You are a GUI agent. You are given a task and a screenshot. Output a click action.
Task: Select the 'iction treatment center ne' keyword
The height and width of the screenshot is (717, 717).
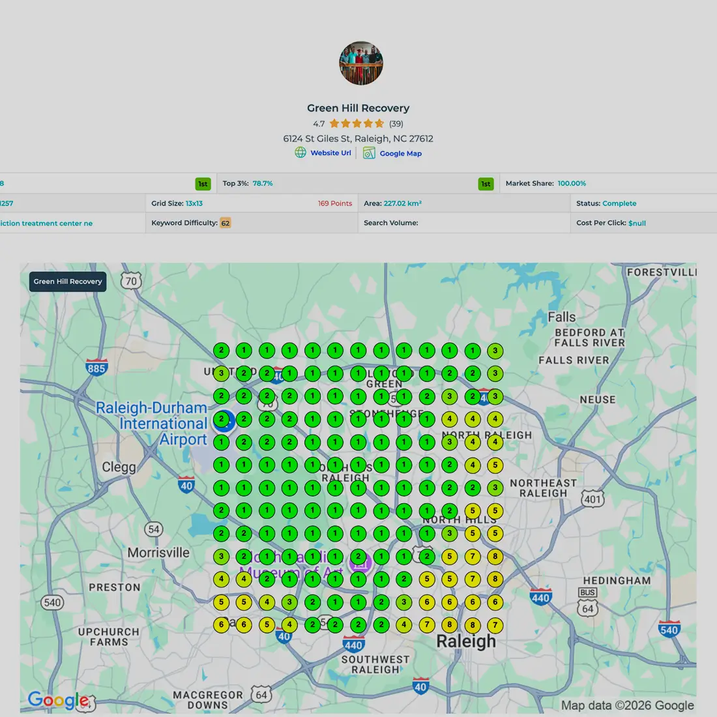pos(46,223)
